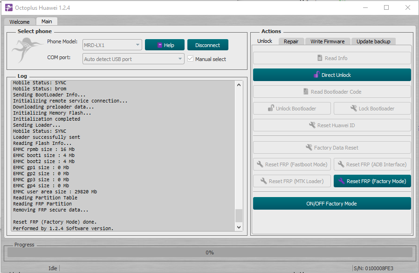The height and width of the screenshot is (273, 419).
Task: Click log line 'Reading Partition Table'
Action: coord(45,198)
